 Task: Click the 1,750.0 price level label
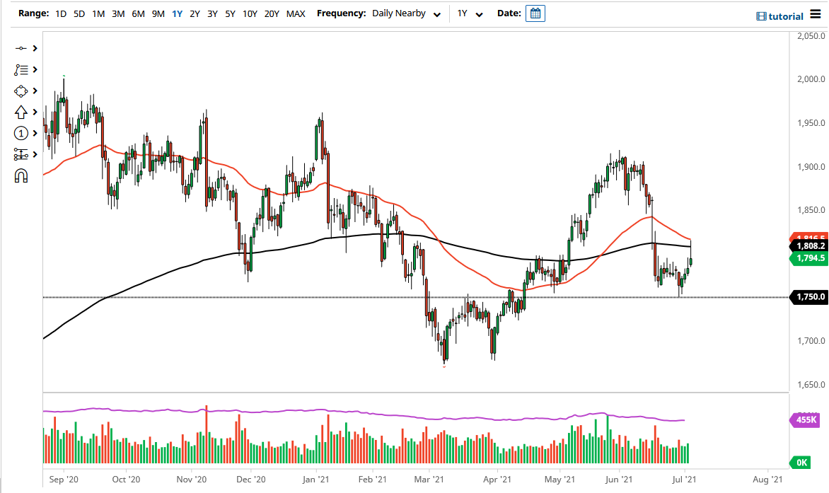[808, 297]
